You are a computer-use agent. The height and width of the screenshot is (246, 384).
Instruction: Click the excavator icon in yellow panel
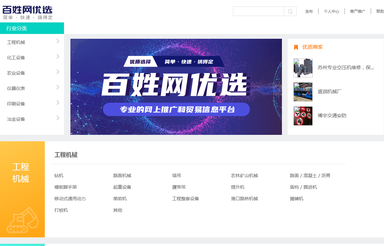22,220
